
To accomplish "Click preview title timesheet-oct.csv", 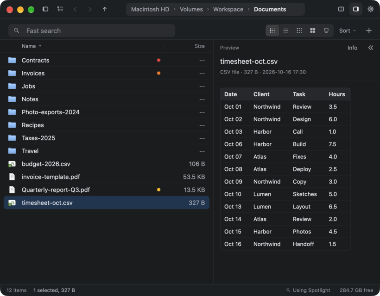I will 249,62.
